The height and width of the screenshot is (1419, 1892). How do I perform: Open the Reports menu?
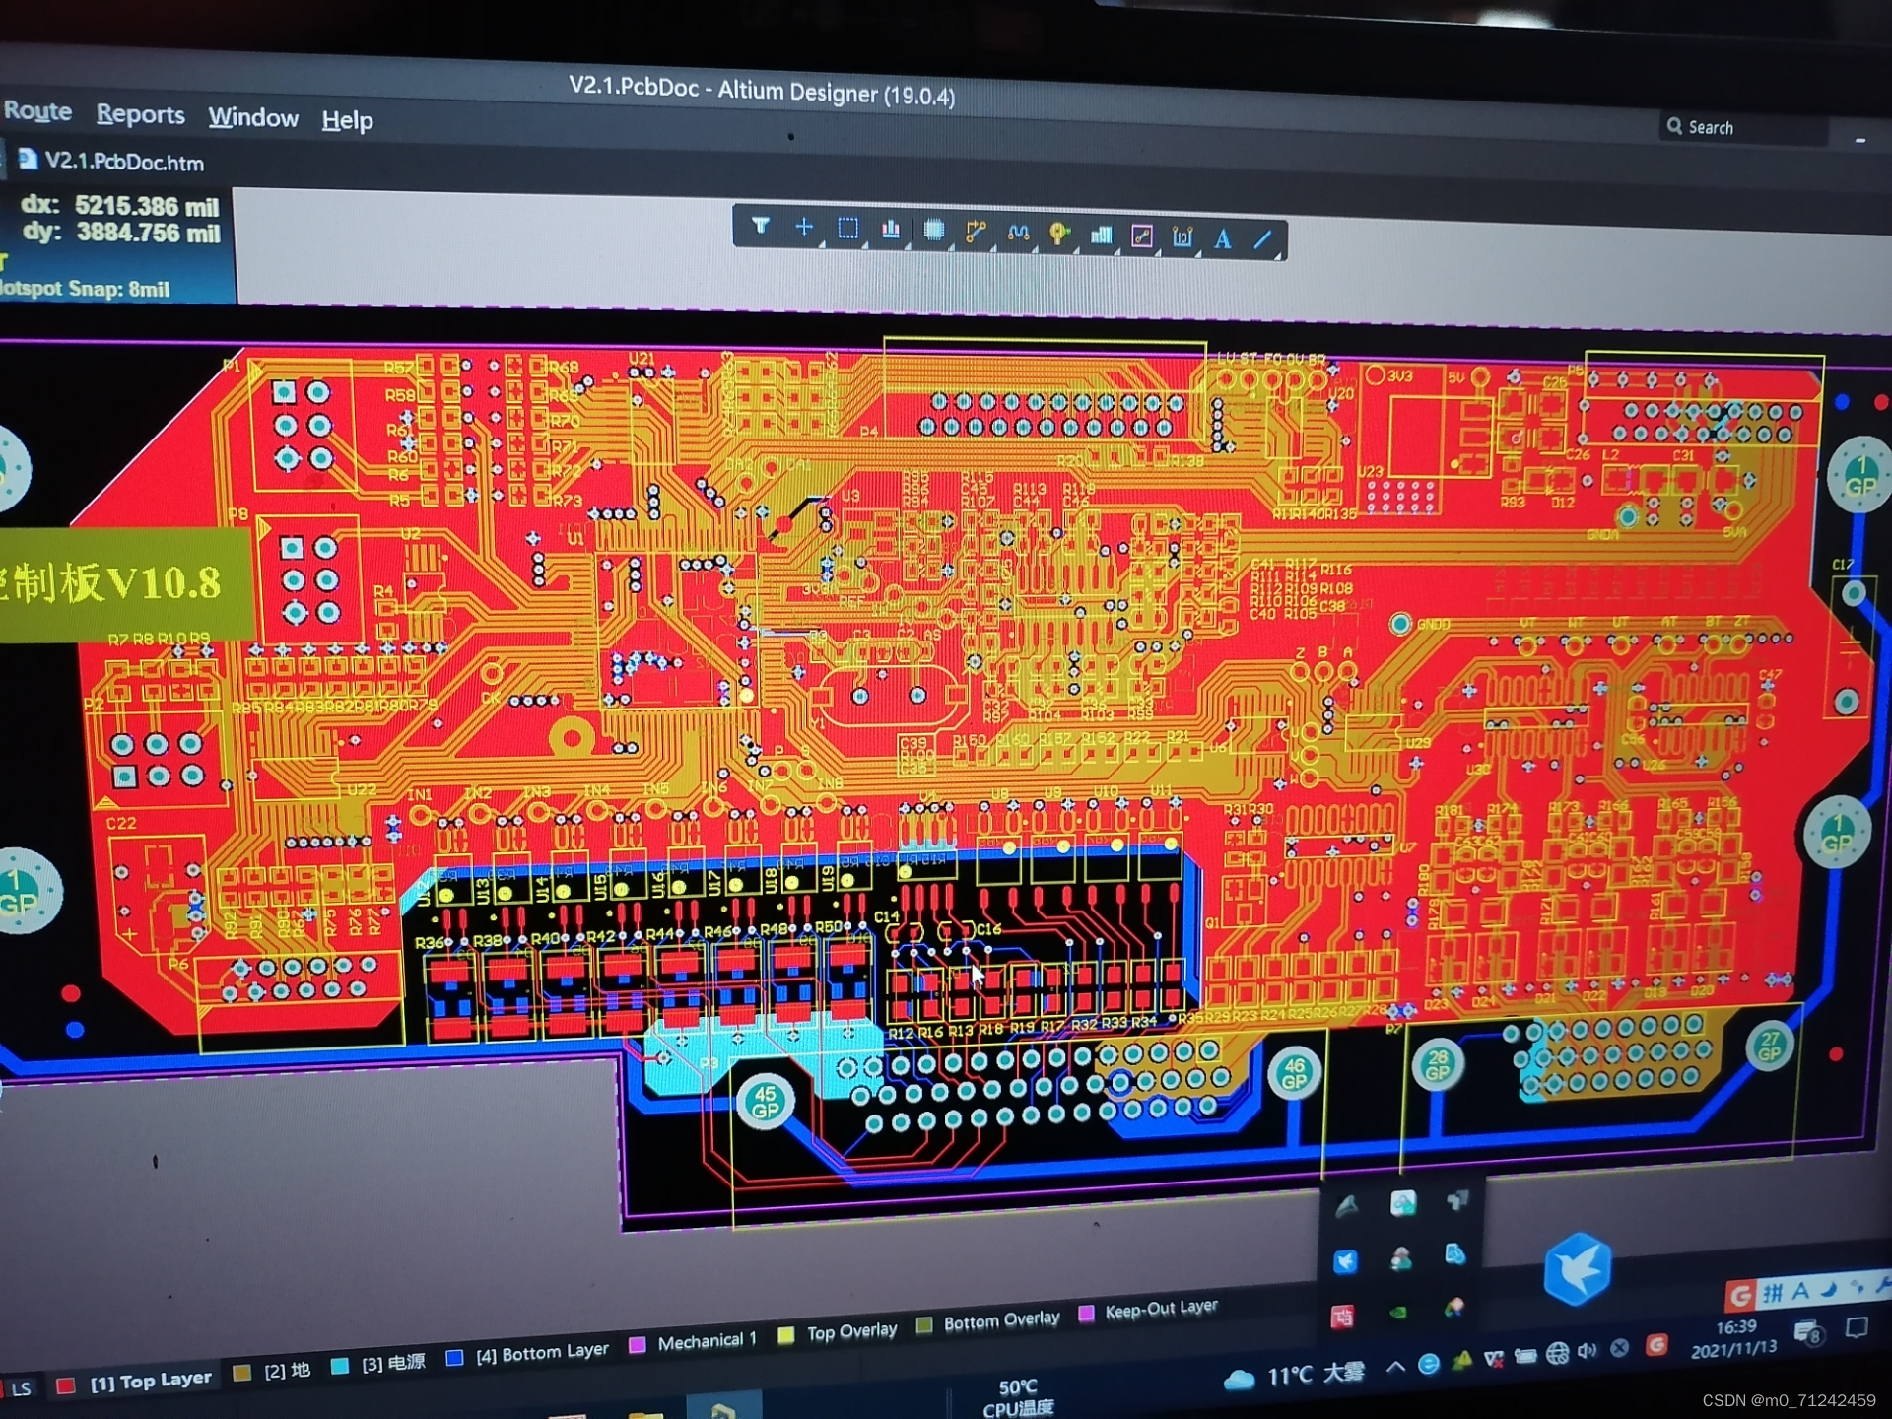point(140,115)
